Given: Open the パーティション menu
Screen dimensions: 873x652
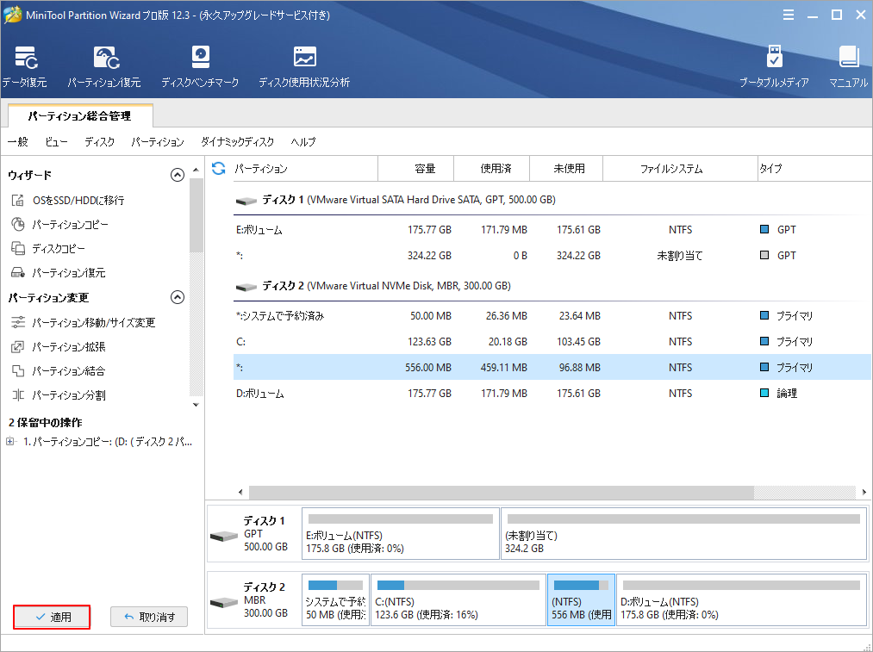Looking at the screenshot, I should (158, 142).
